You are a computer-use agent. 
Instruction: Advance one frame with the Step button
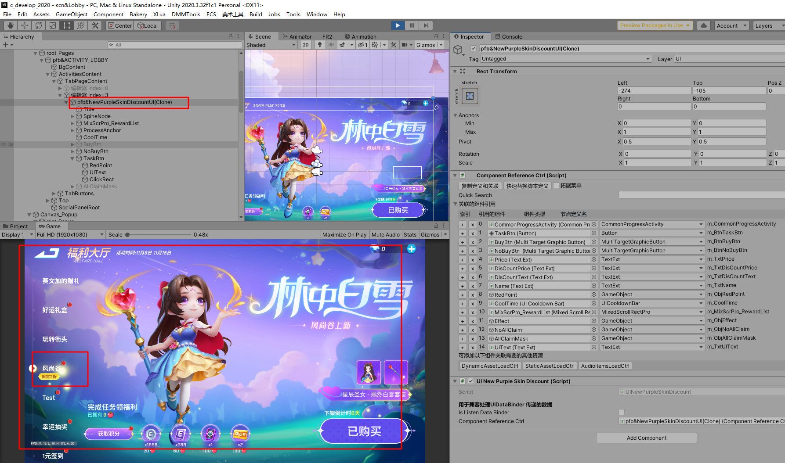pyautogui.click(x=426, y=25)
